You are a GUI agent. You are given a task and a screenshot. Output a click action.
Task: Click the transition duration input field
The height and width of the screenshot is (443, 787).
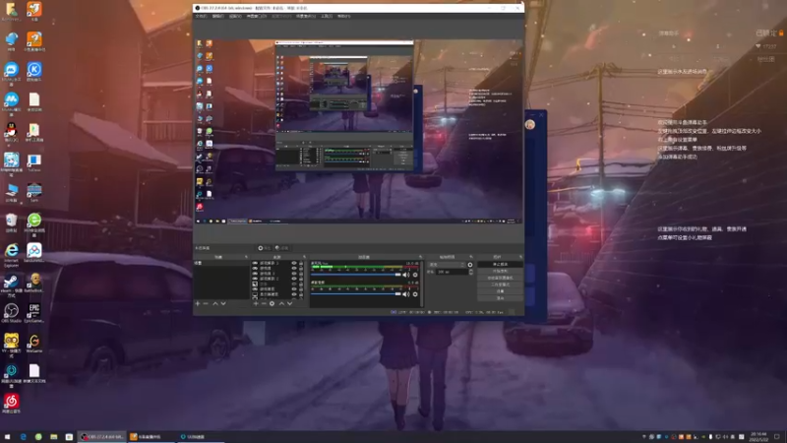[452, 272]
